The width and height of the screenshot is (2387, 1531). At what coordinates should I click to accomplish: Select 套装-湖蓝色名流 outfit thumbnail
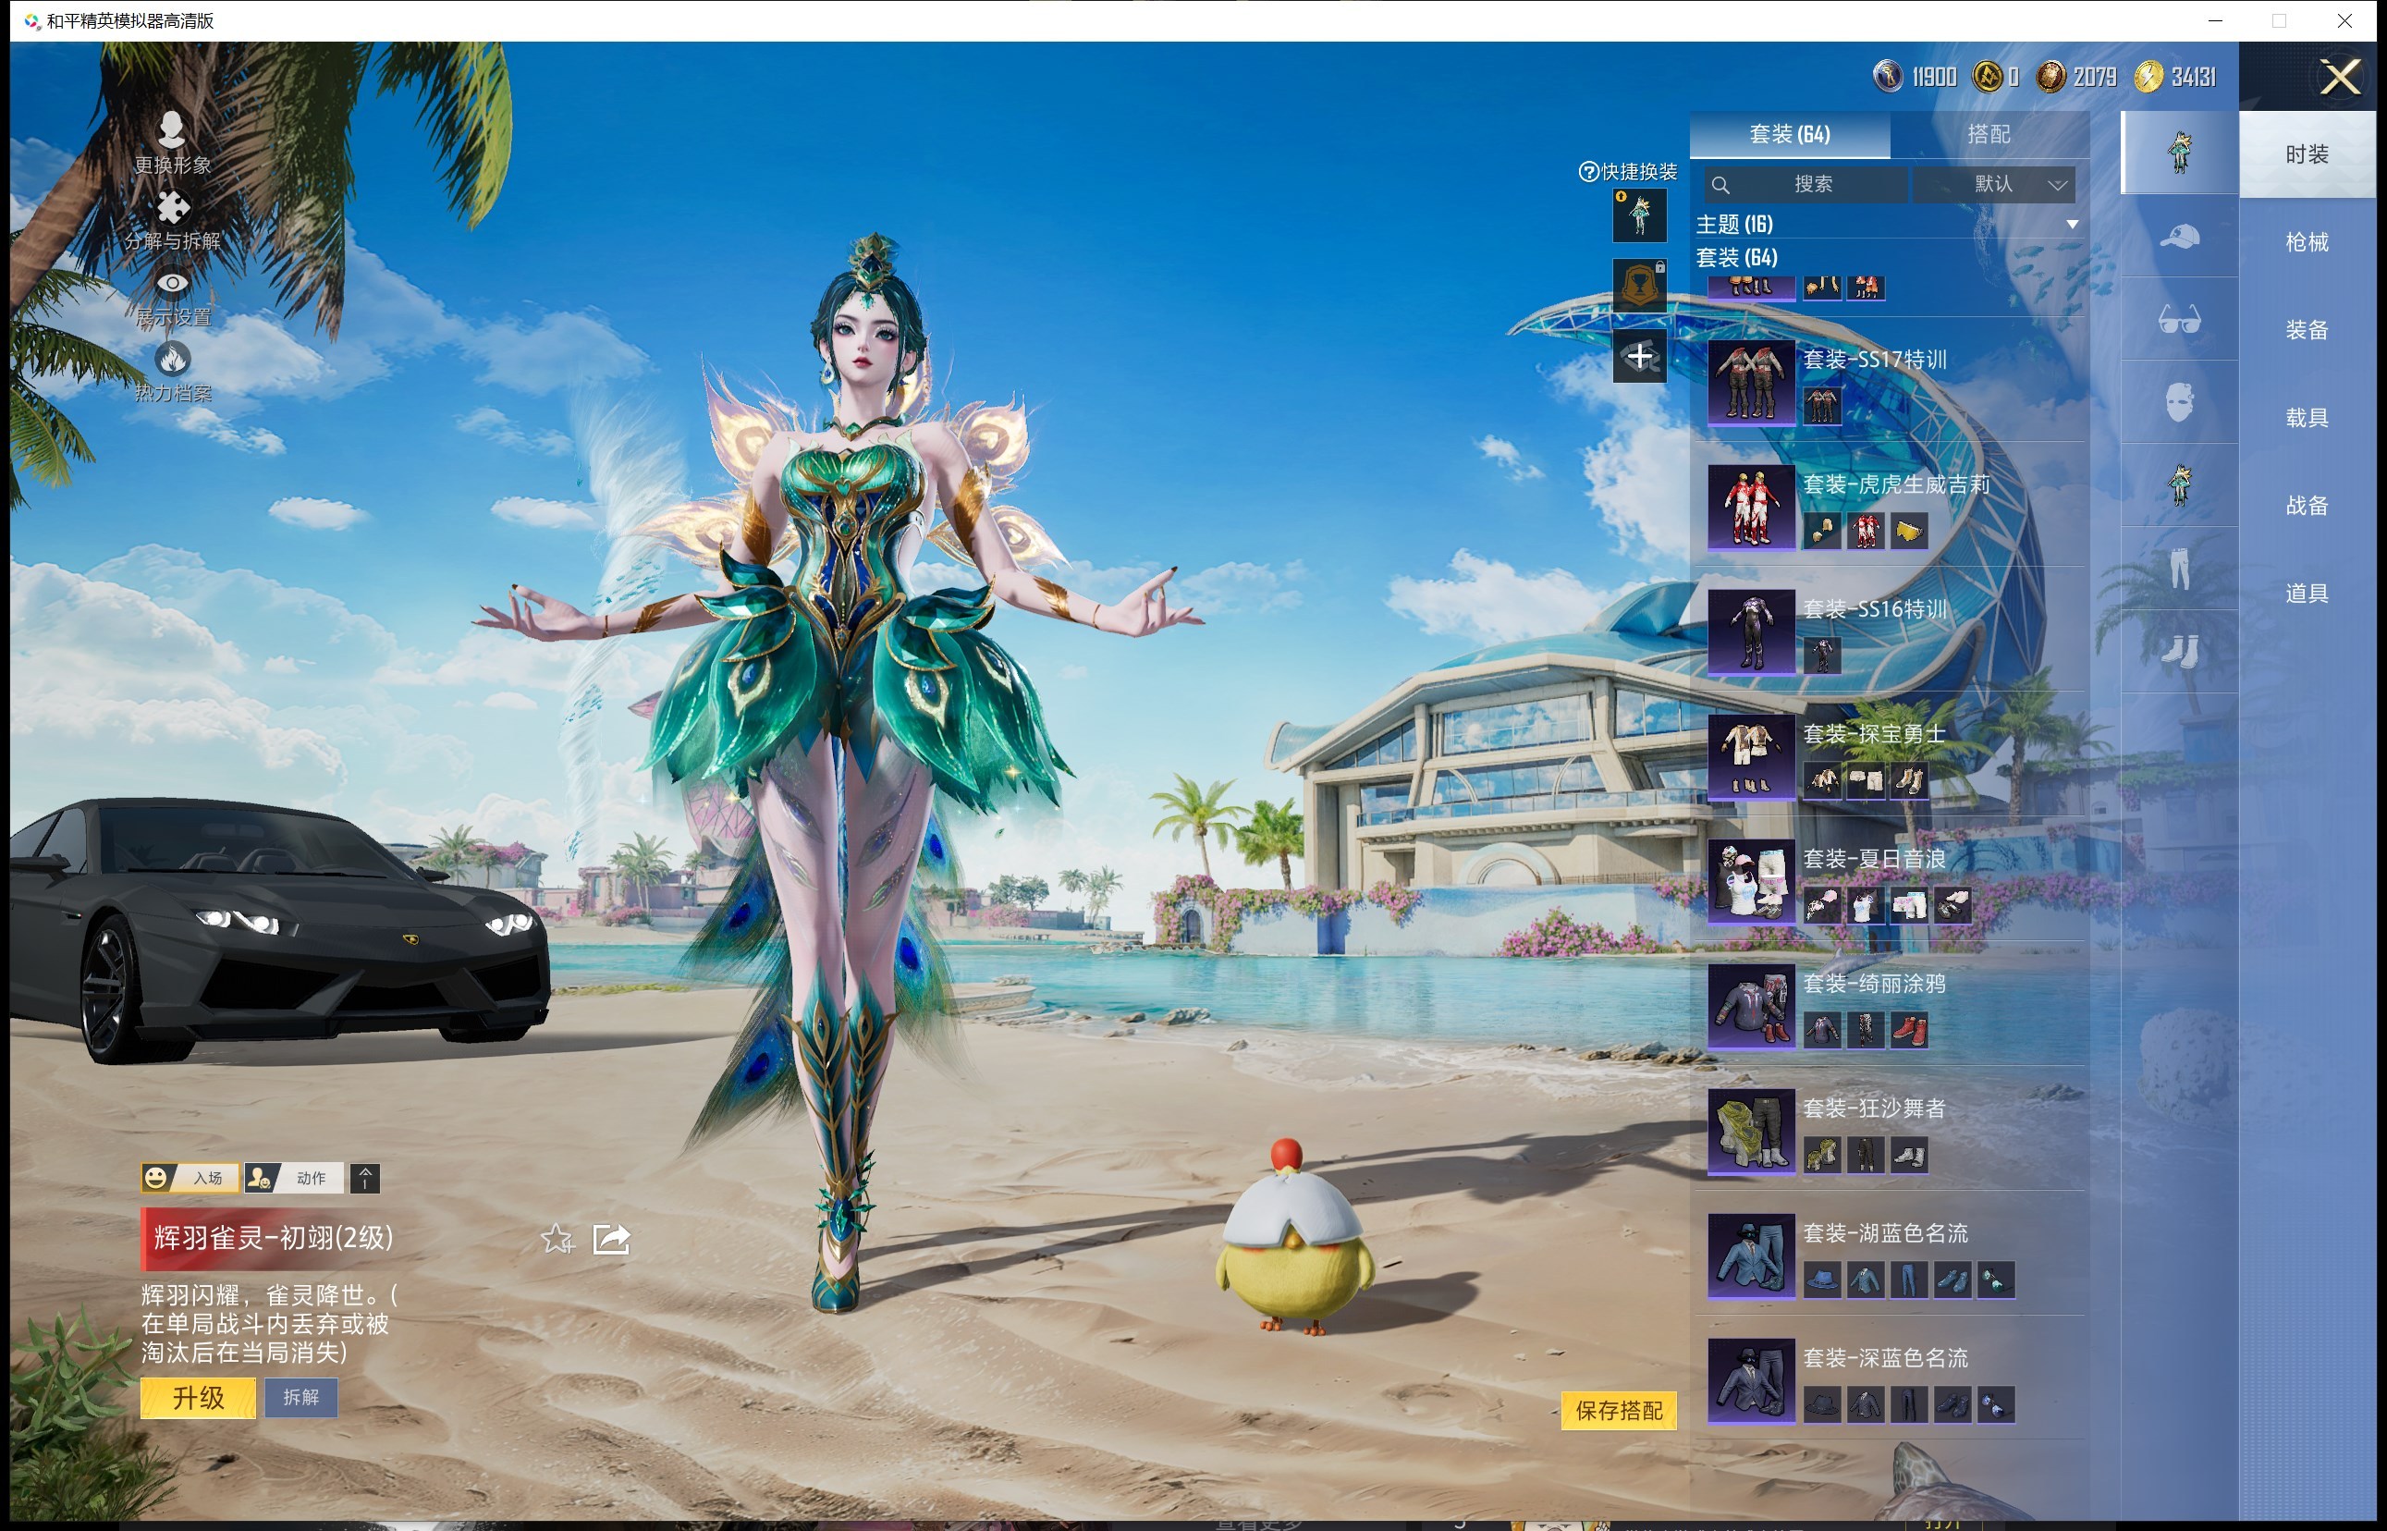point(1751,1256)
